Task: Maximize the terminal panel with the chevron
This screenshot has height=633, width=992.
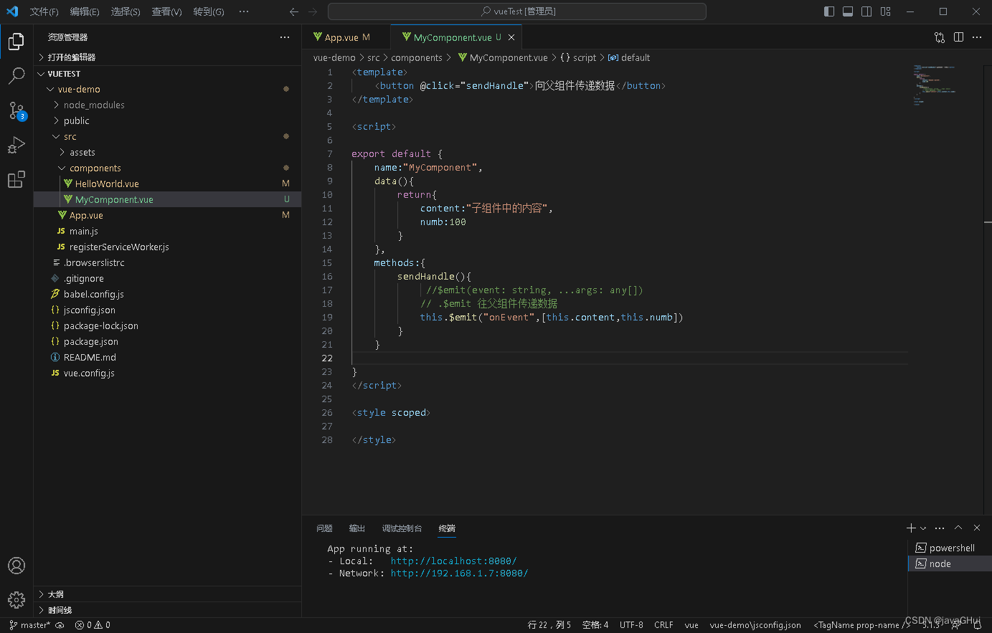Action: point(958,528)
